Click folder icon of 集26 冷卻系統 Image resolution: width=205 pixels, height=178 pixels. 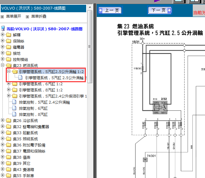click(x=9, y=121)
